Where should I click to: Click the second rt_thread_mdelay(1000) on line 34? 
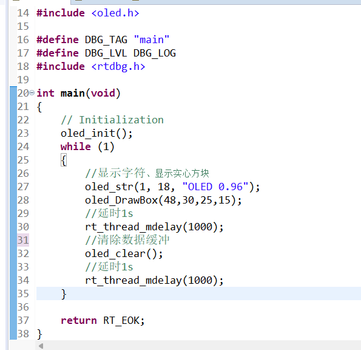(x=154, y=280)
